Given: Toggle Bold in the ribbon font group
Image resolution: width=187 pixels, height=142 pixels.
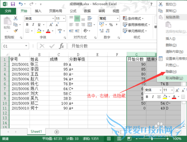Looking at the screenshot, I should tap(27, 24).
